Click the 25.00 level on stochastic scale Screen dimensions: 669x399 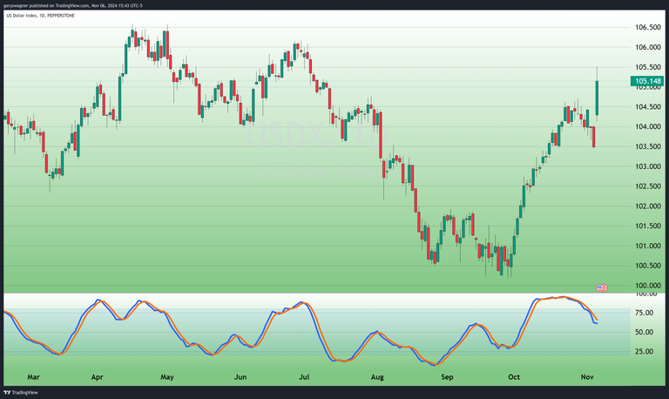click(645, 351)
